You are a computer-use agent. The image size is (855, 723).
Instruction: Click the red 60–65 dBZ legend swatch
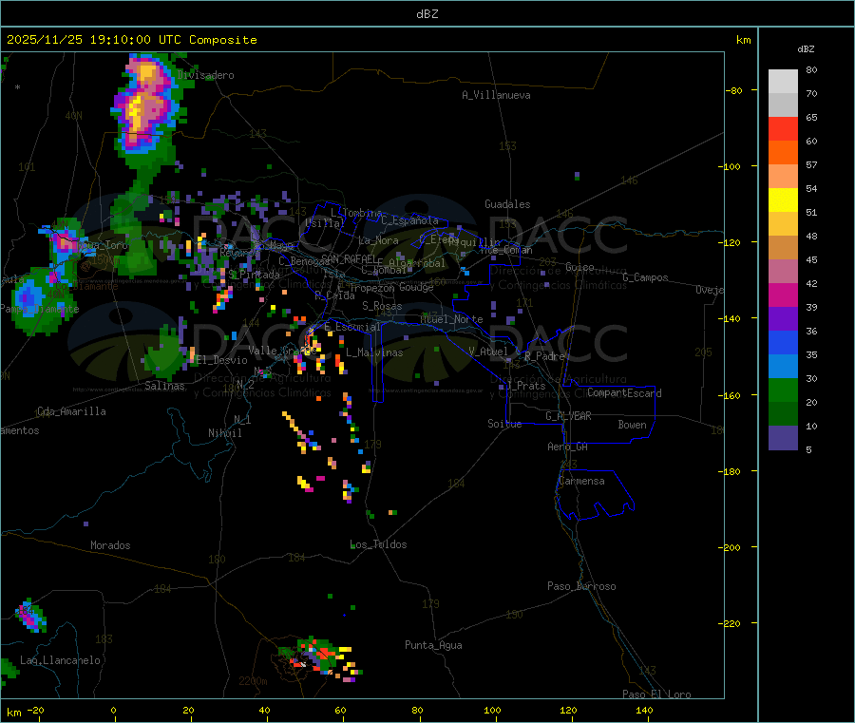point(783,128)
